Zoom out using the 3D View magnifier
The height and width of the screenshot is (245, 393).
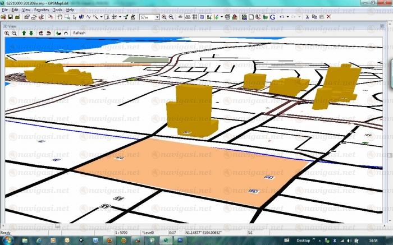click(14, 33)
